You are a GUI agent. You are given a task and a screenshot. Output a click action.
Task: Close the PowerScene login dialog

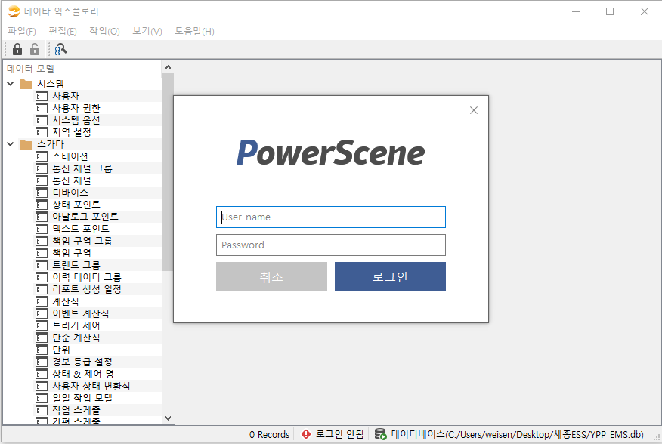pyautogui.click(x=474, y=110)
